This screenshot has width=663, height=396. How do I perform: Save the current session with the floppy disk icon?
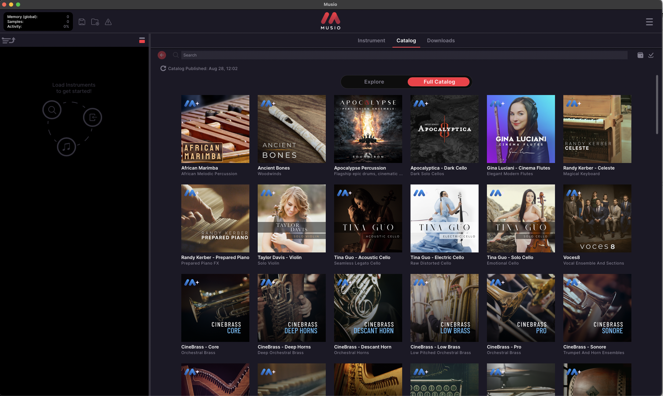pyautogui.click(x=82, y=21)
